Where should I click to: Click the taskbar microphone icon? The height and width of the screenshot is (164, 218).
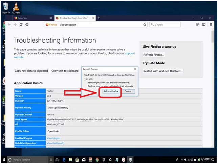point(51,160)
